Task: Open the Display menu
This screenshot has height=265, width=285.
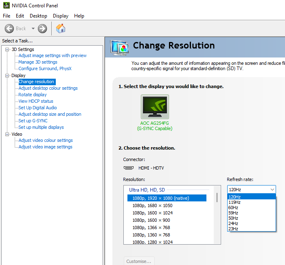Action: click(61, 16)
